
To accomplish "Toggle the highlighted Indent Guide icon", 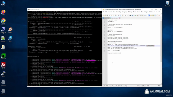I will click(149, 16).
